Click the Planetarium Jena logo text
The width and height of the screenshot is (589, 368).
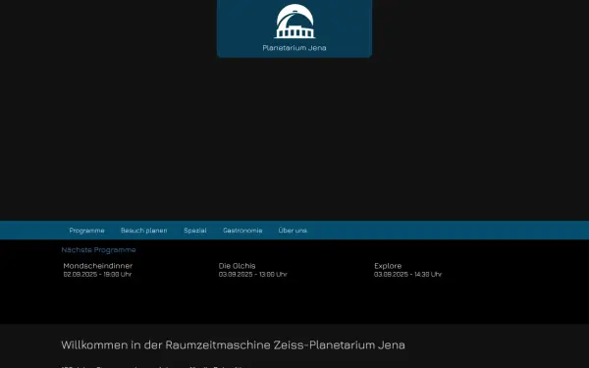coord(294,48)
